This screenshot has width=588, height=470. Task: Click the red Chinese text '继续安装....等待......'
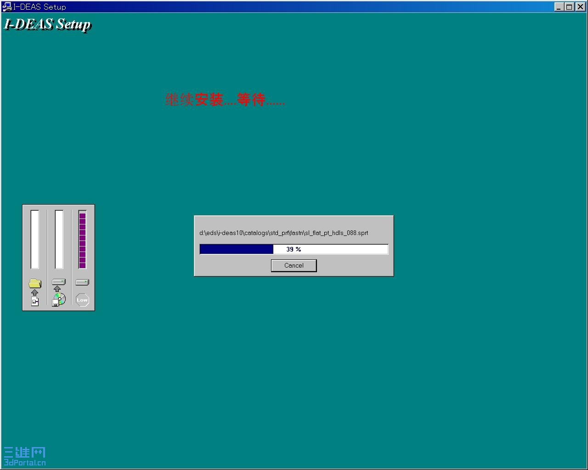tap(225, 100)
